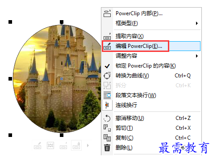Click the circular castle PowerClip image
This screenshot has height=162, width=213.
[57, 79]
